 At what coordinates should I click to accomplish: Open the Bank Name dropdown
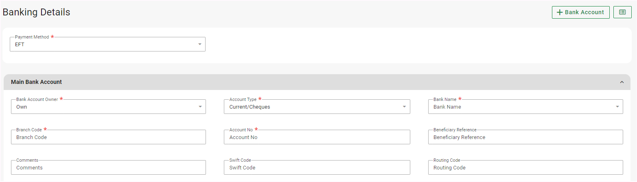(525, 107)
